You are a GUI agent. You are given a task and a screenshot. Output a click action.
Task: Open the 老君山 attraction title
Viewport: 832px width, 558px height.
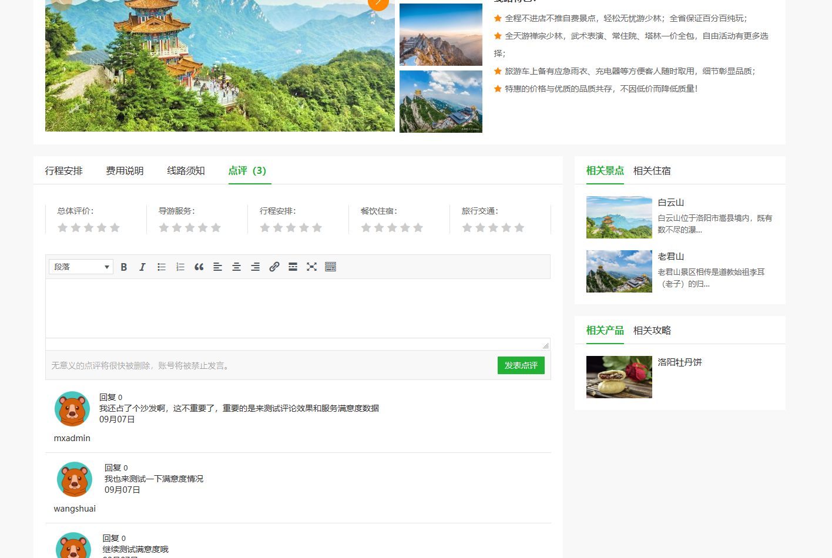[671, 257]
